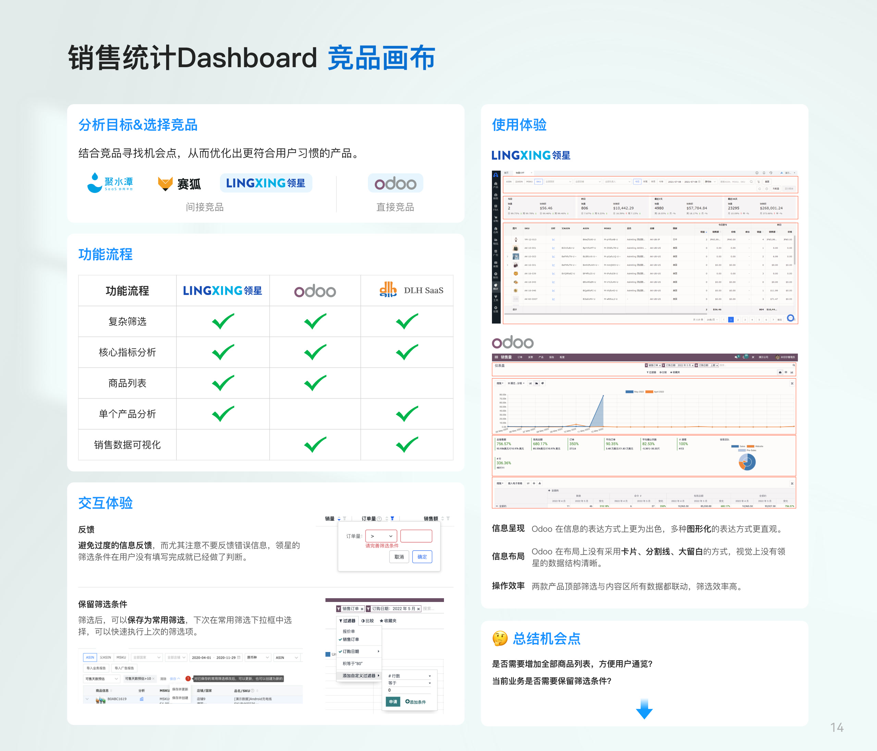Open the 过滤器 tab in Odoo search panel
Image resolution: width=877 pixels, height=751 pixels.
click(x=347, y=620)
